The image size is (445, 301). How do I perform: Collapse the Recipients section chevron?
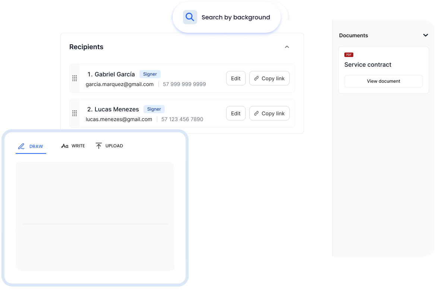[x=287, y=47]
